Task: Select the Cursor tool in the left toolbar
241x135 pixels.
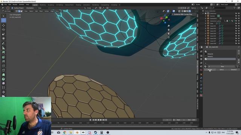Action: [3, 20]
